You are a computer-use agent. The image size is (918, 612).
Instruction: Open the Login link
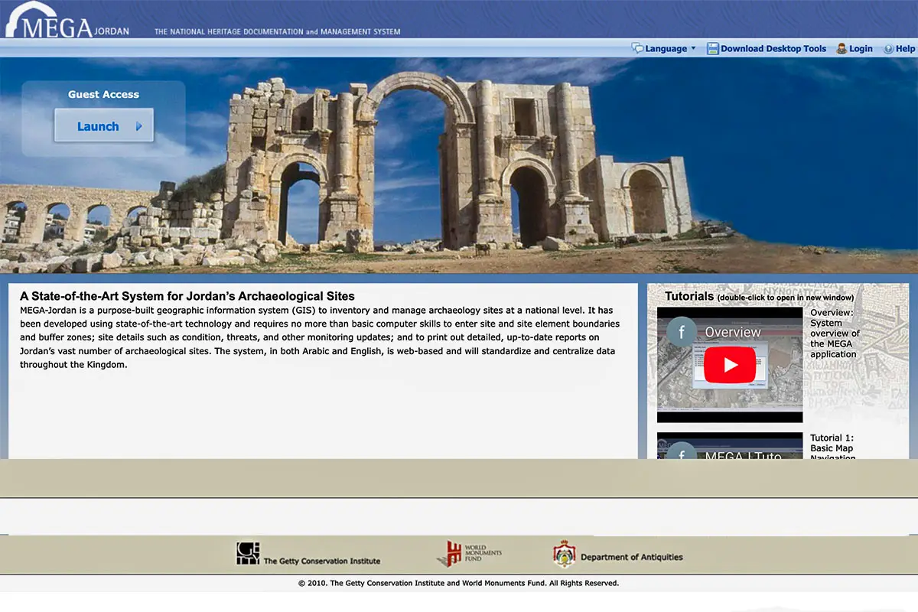(861, 48)
